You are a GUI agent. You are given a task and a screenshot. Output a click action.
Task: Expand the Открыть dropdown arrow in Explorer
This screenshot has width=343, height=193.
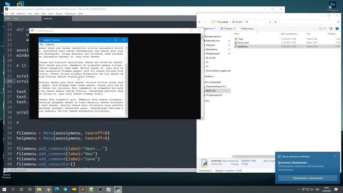(235, 28)
